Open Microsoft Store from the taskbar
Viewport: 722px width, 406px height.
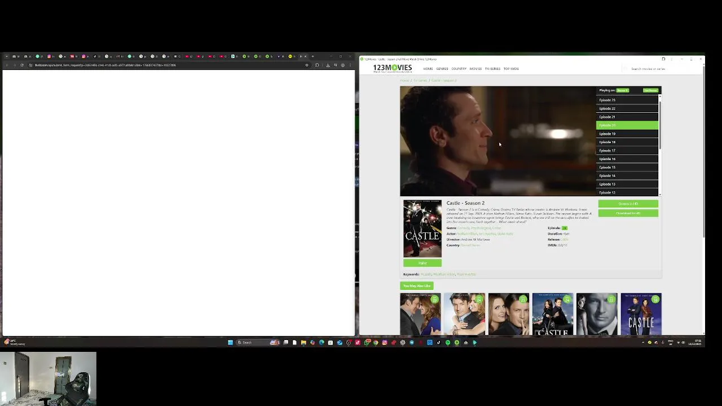(x=331, y=342)
